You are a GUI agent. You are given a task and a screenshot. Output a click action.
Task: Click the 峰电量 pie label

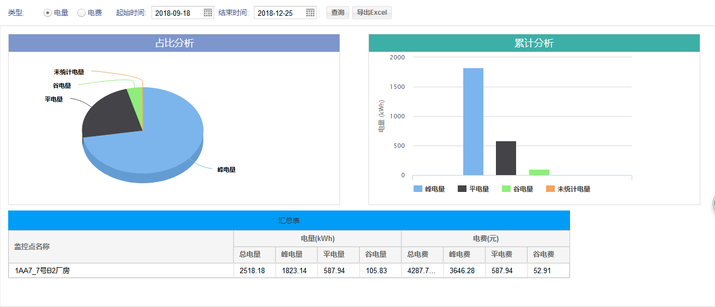pos(226,170)
